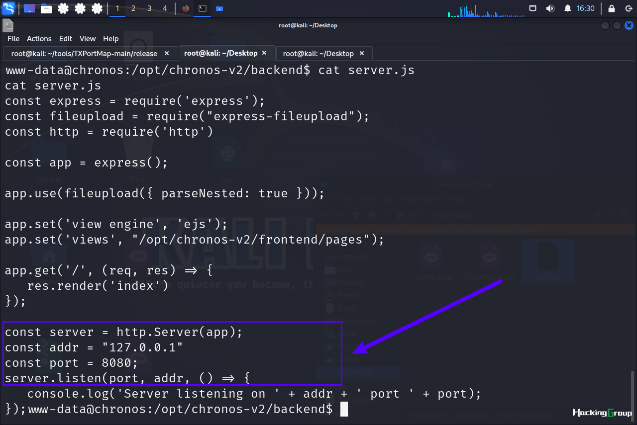Switch to workspace 3

click(x=149, y=8)
